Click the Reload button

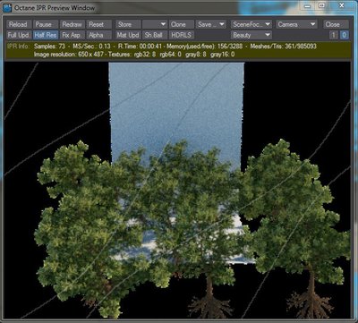coord(19,24)
